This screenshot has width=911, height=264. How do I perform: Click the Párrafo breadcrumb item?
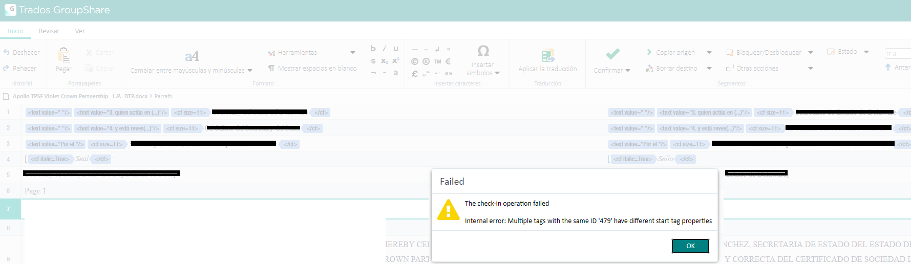pyautogui.click(x=163, y=96)
